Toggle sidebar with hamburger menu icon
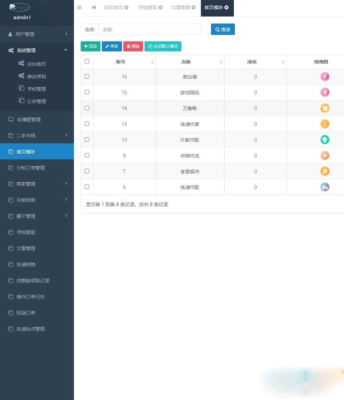The image size is (344, 400). click(79, 7)
